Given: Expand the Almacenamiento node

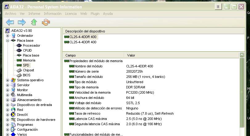Looking at the screenshot, I should coord(7,100).
